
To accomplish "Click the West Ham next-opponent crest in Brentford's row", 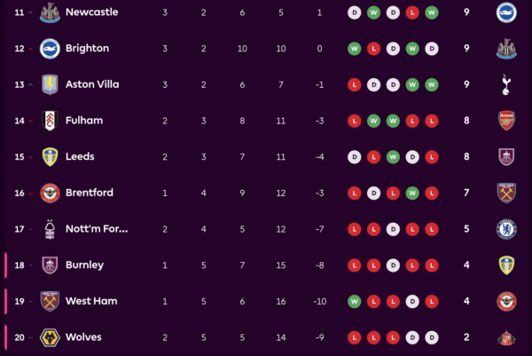I will coord(507,193).
